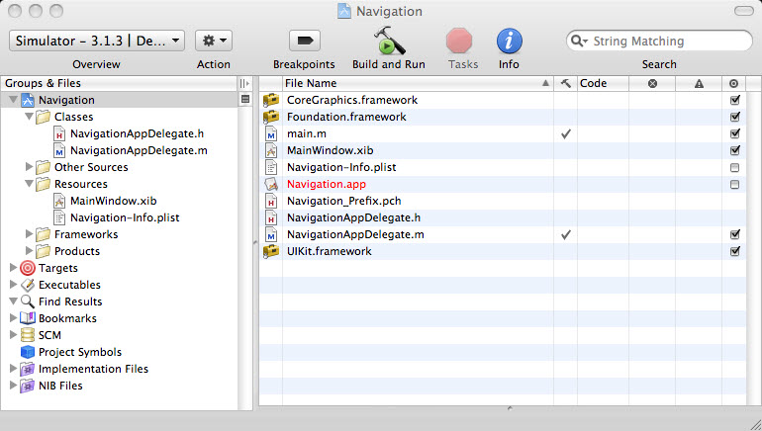Viewport: 762px width, 431px height.
Task: Click the list options icon beside Navigation row
Action: [x=245, y=100]
